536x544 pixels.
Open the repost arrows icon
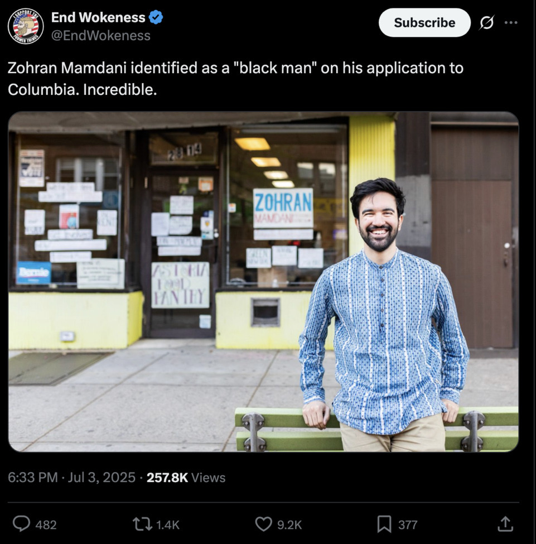click(x=143, y=524)
